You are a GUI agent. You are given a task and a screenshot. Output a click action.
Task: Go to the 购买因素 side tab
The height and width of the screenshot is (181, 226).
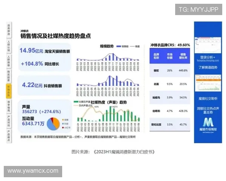[9, 76]
